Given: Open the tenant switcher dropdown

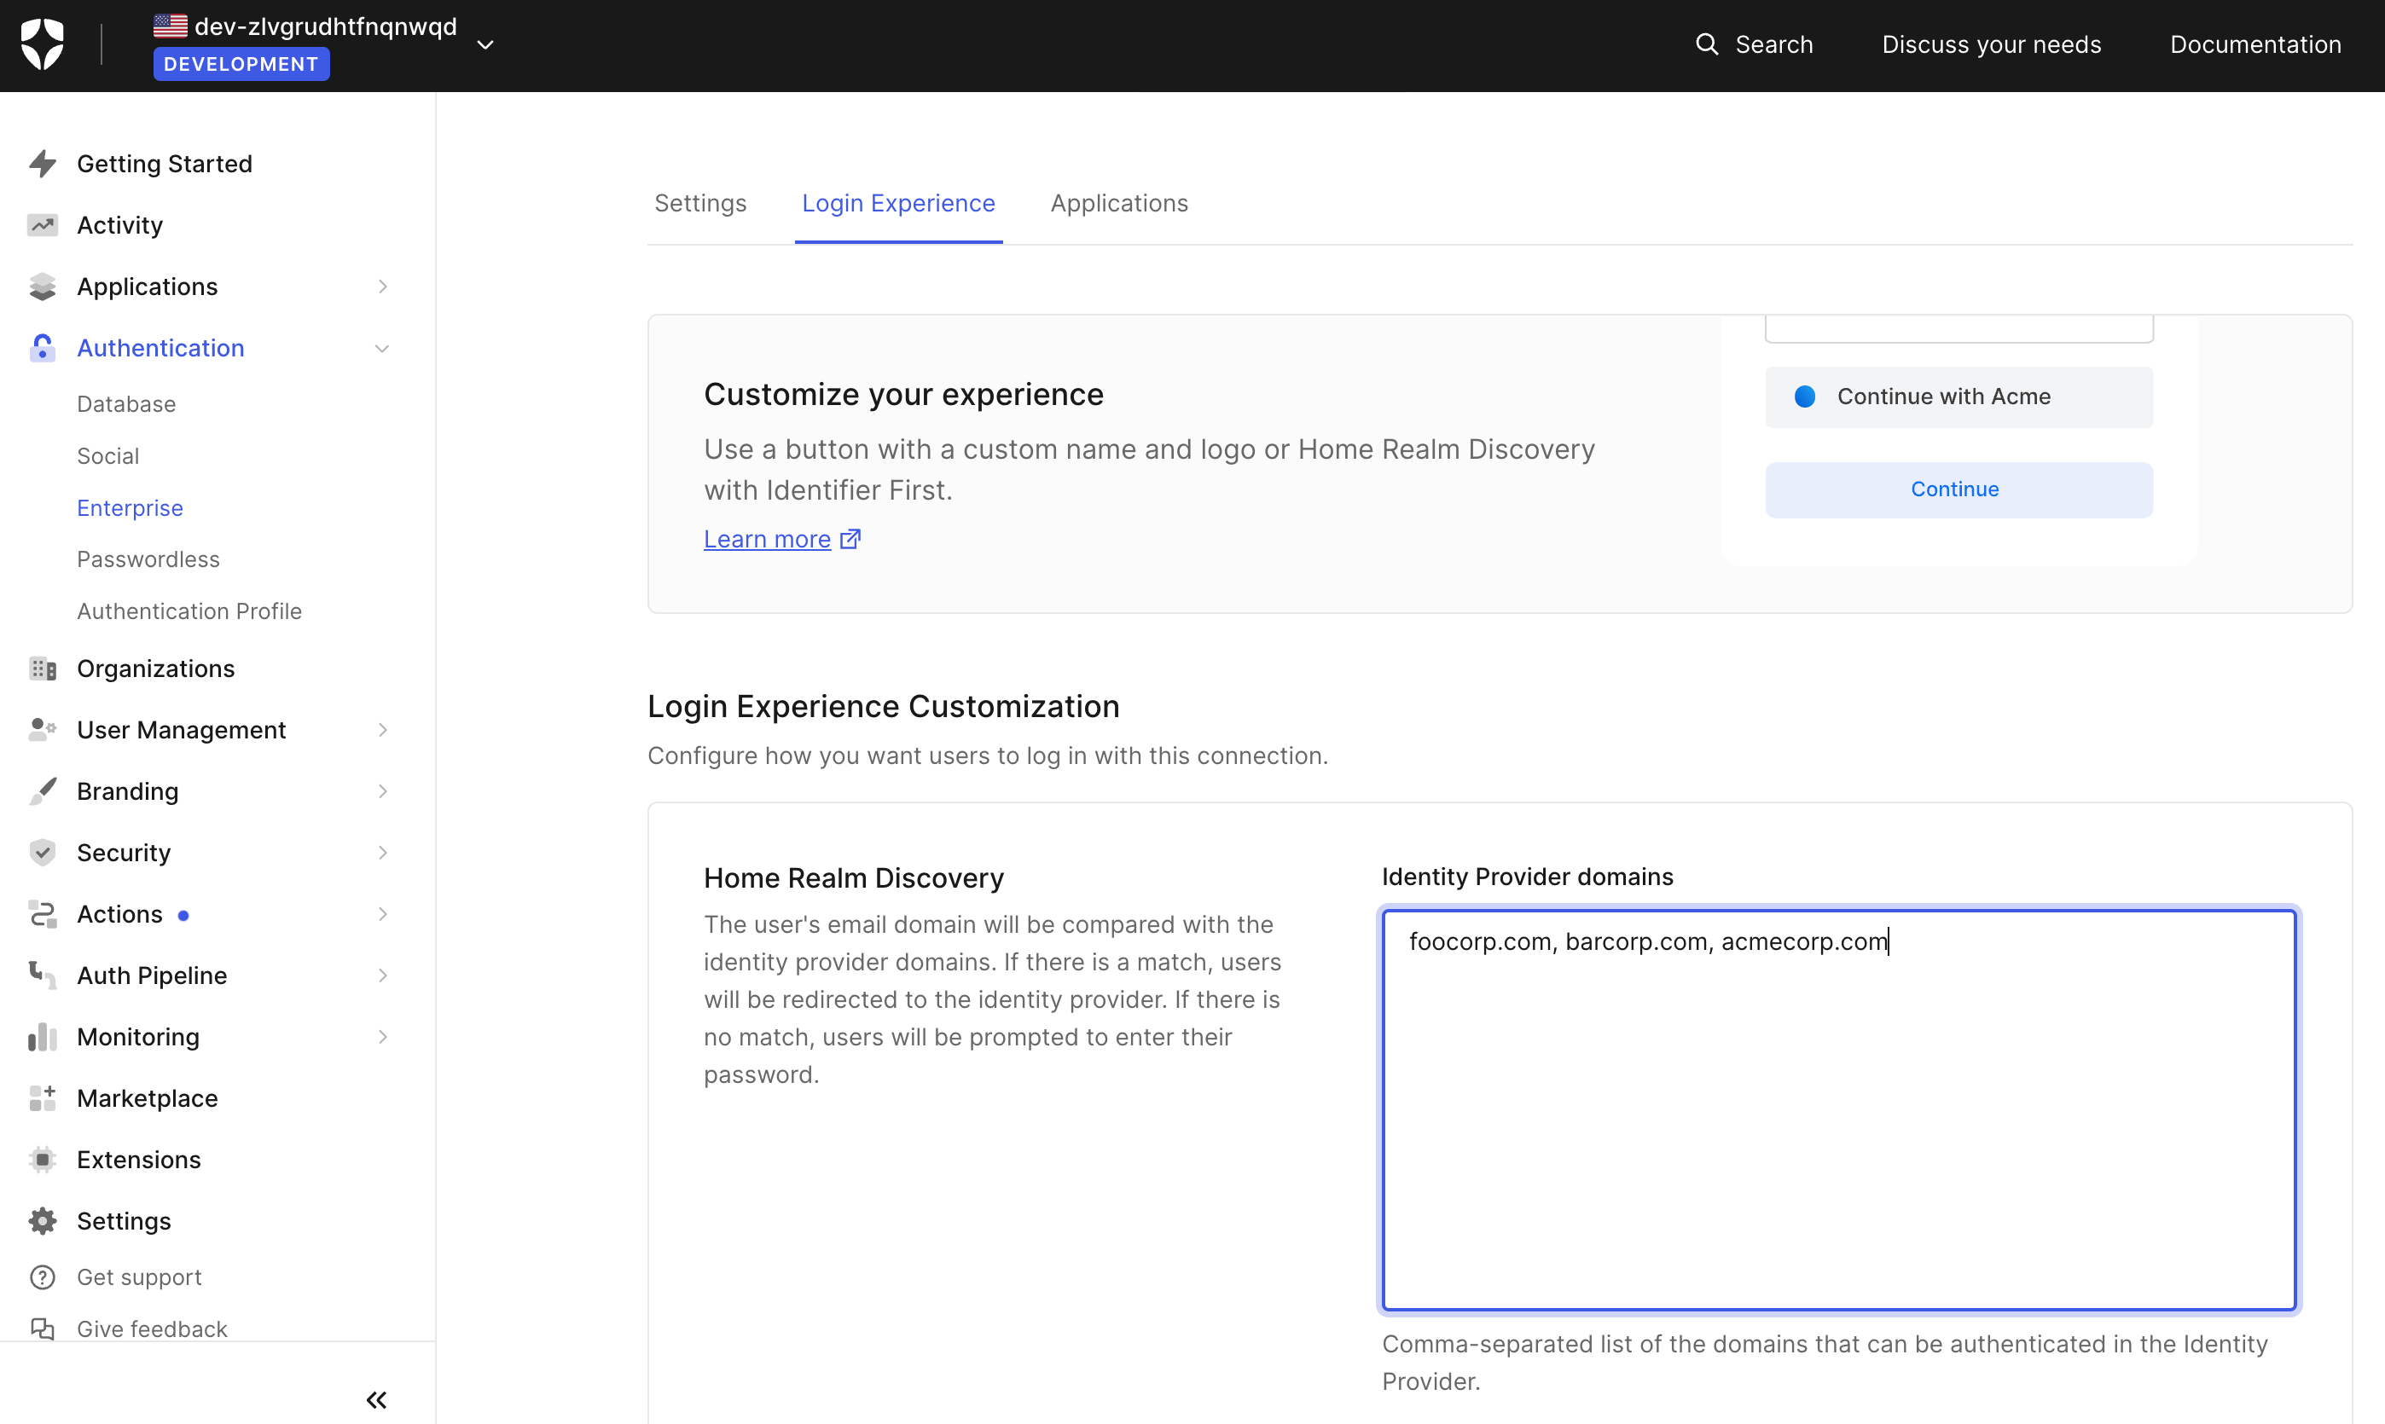Looking at the screenshot, I should pos(486,44).
